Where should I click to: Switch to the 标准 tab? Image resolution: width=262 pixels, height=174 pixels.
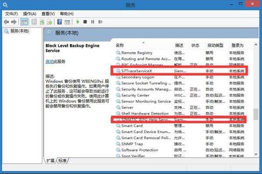pyautogui.click(x=62, y=161)
